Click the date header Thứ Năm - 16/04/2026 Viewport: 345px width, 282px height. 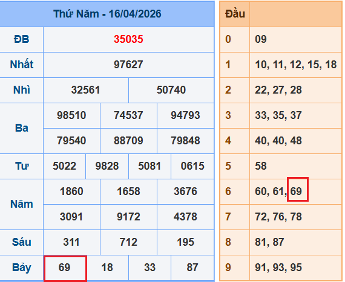(107, 14)
